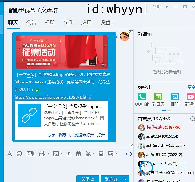The image size is (195, 182).
Task: Open the 群日历 calendar app
Action: tap(158, 97)
